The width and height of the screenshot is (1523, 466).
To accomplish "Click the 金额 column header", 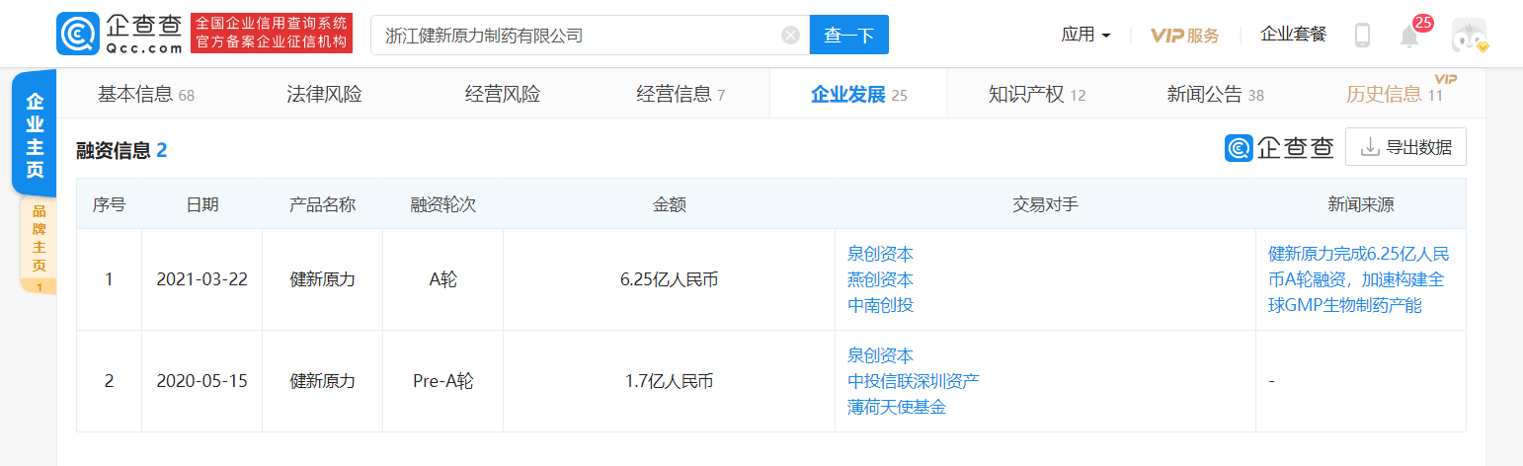I will point(669,204).
